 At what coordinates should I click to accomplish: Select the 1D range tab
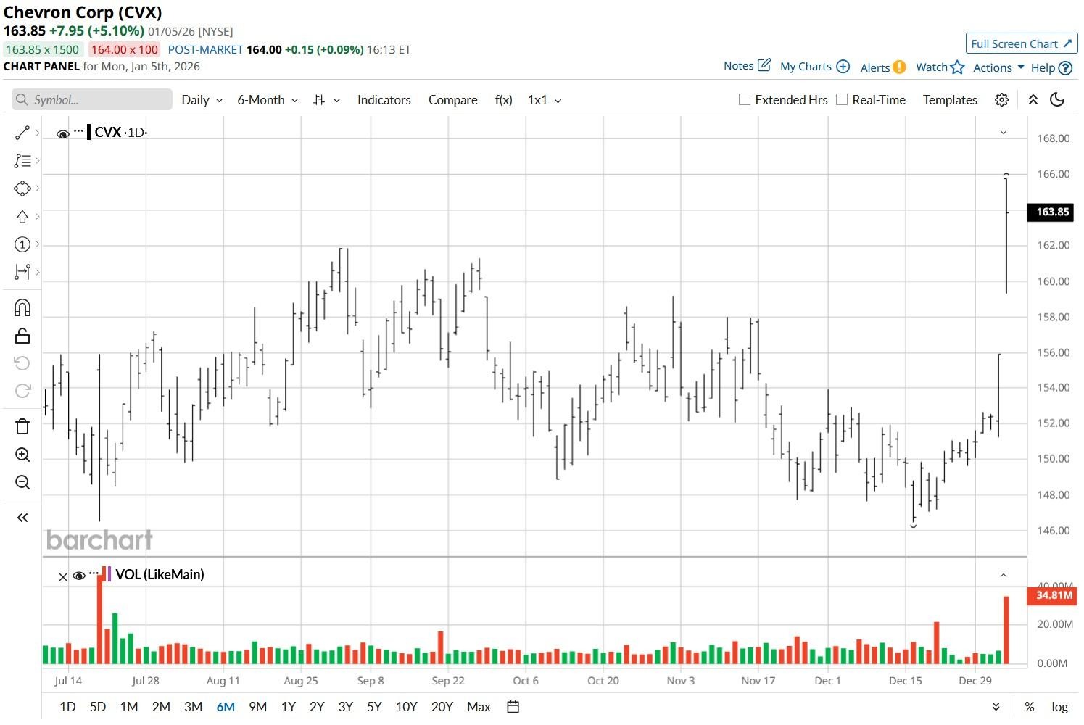(x=67, y=707)
